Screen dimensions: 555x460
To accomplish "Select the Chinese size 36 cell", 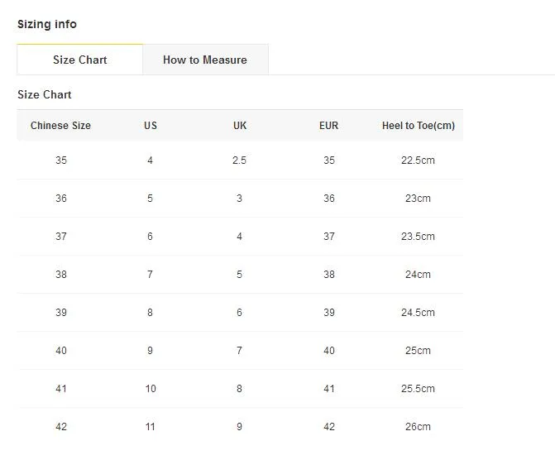I will 61,198.
